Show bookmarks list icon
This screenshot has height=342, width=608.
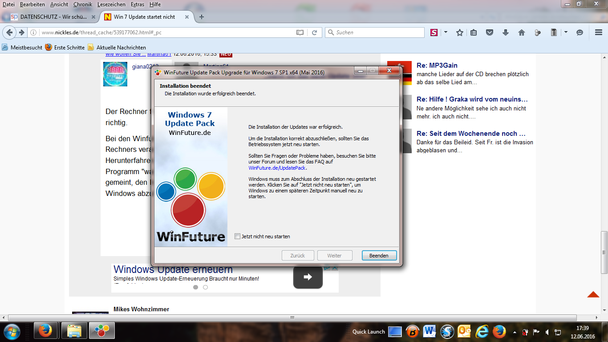pos(474,33)
